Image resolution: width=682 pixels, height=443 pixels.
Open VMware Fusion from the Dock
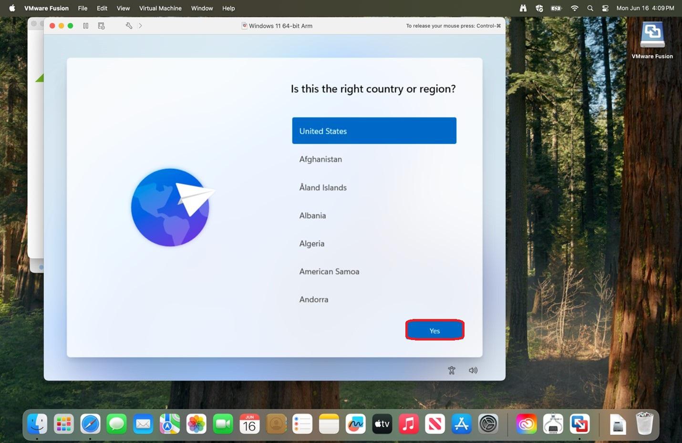(579, 423)
